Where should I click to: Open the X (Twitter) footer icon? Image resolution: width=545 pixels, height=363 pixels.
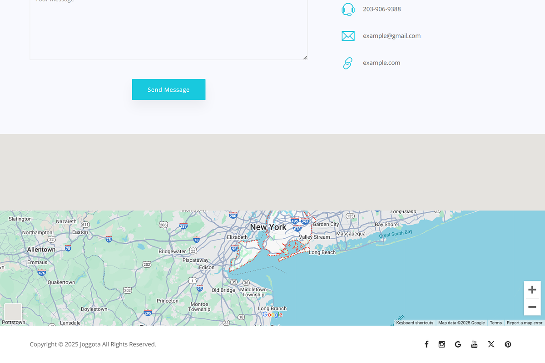coord(491,344)
